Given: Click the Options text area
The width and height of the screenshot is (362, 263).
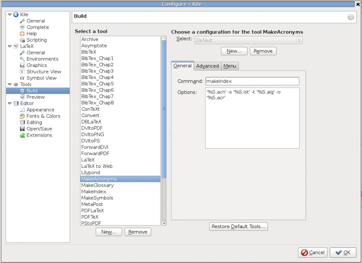Looking at the screenshot, I should (252, 118).
